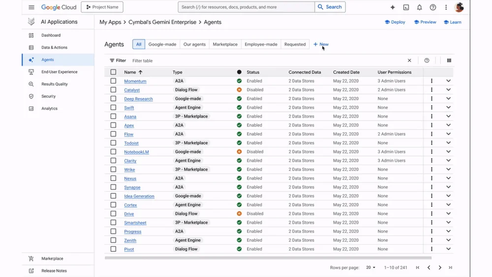Go to next page of agents
The height and width of the screenshot is (277, 492).
click(x=440, y=268)
